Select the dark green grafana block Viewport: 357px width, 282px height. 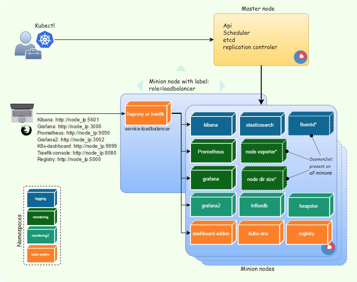click(x=213, y=178)
